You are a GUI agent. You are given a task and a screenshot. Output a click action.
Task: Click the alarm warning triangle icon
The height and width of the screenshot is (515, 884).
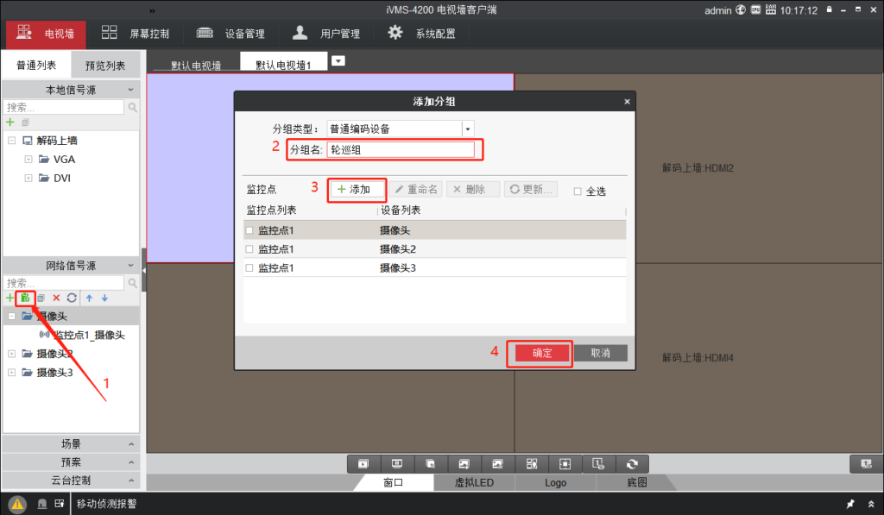(17, 504)
